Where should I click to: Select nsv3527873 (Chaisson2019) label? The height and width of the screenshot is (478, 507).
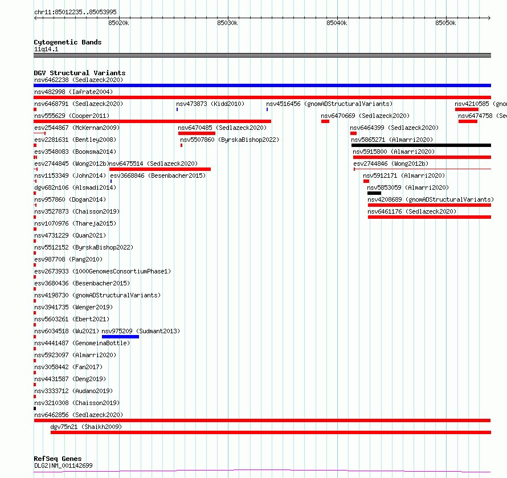(x=77, y=211)
